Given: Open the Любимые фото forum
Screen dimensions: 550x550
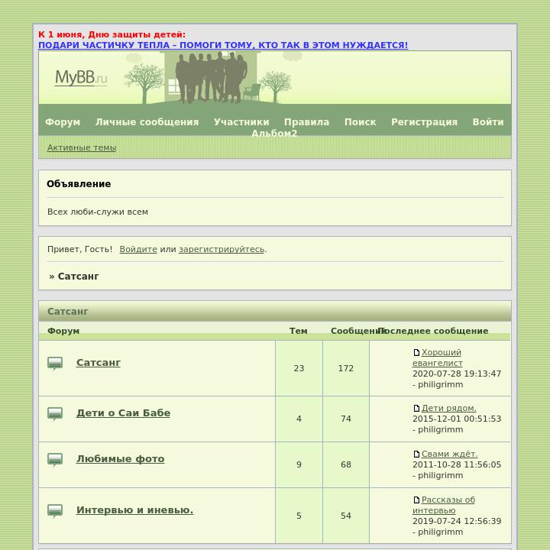Looking at the screenshot, I should [x=121, y=459].
